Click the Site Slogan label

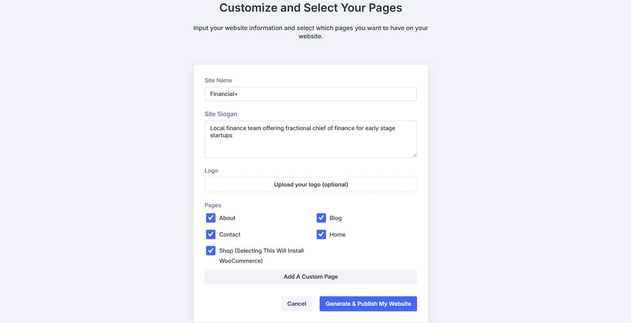(x=221, y=114)
